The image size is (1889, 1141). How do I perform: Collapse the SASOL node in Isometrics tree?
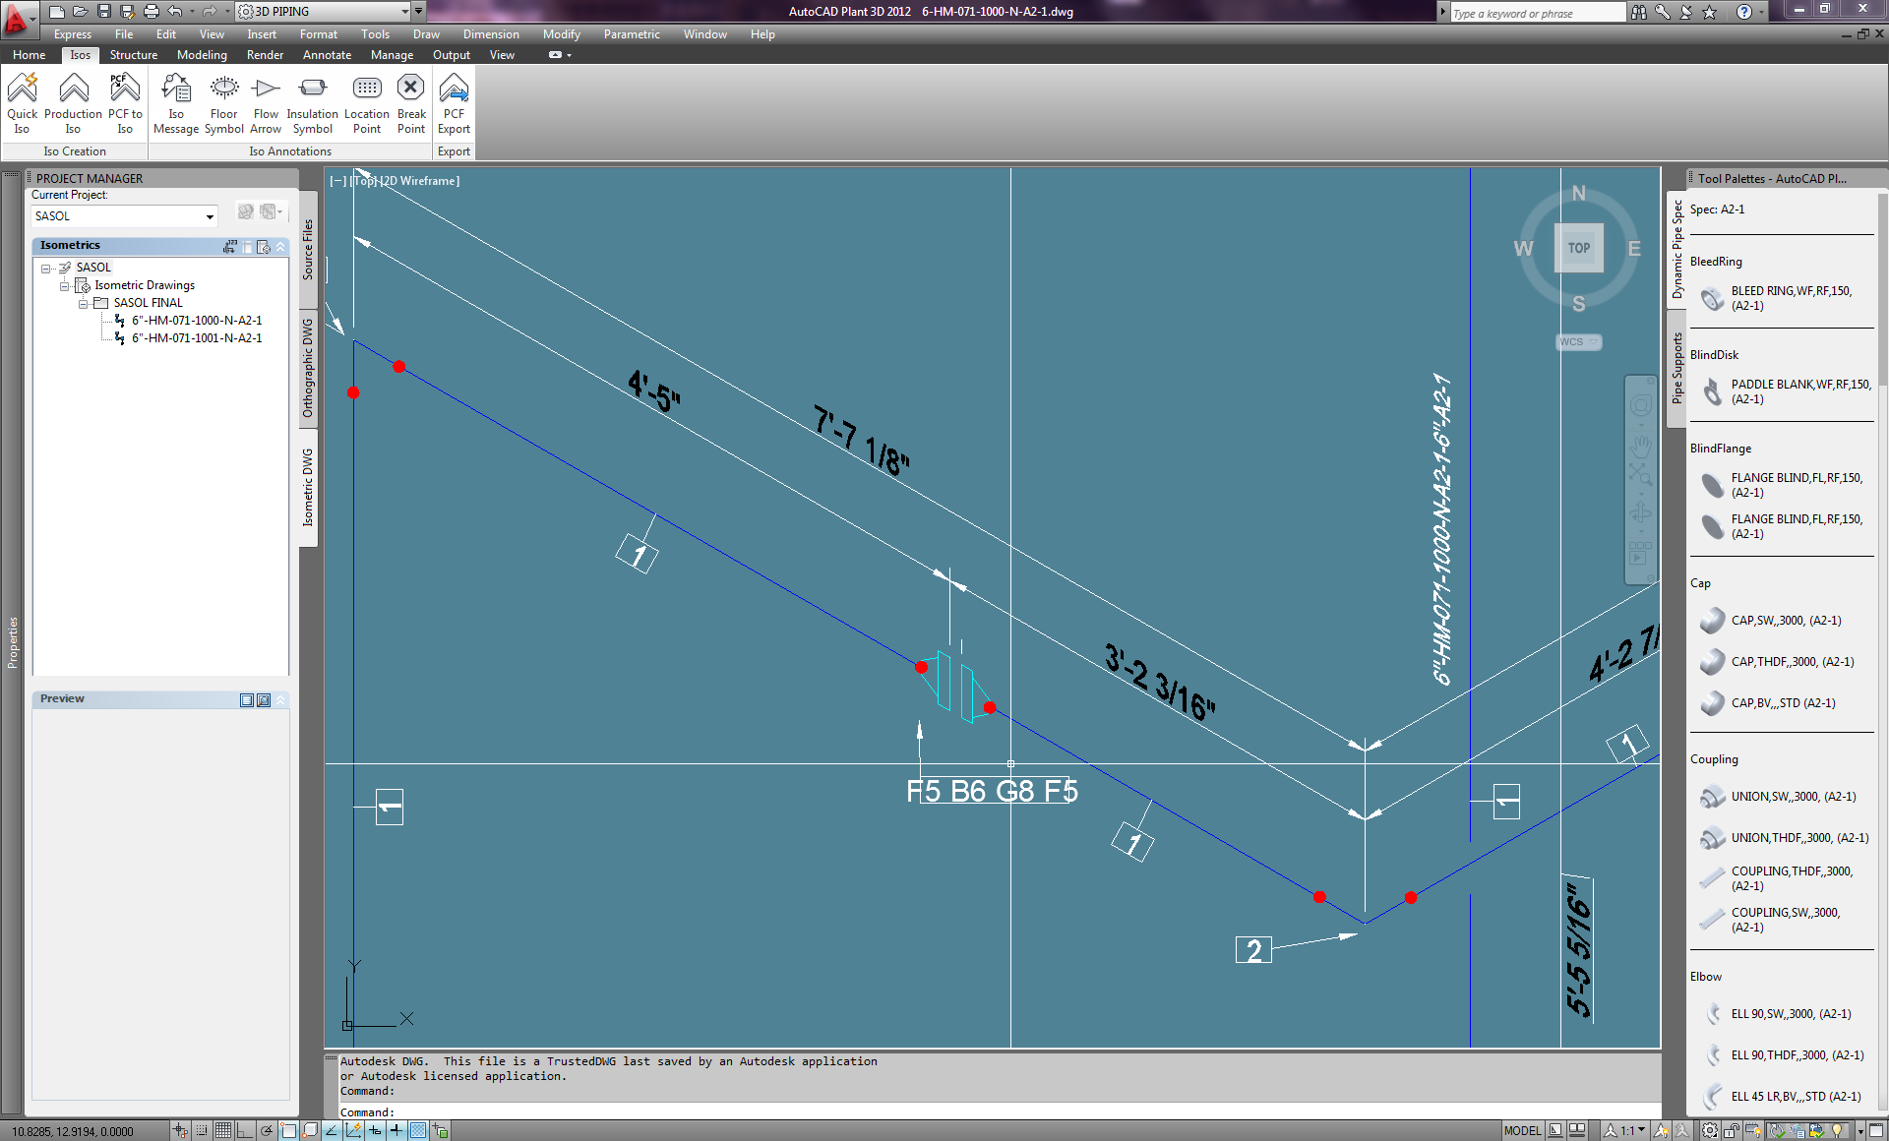click(45, 267)
